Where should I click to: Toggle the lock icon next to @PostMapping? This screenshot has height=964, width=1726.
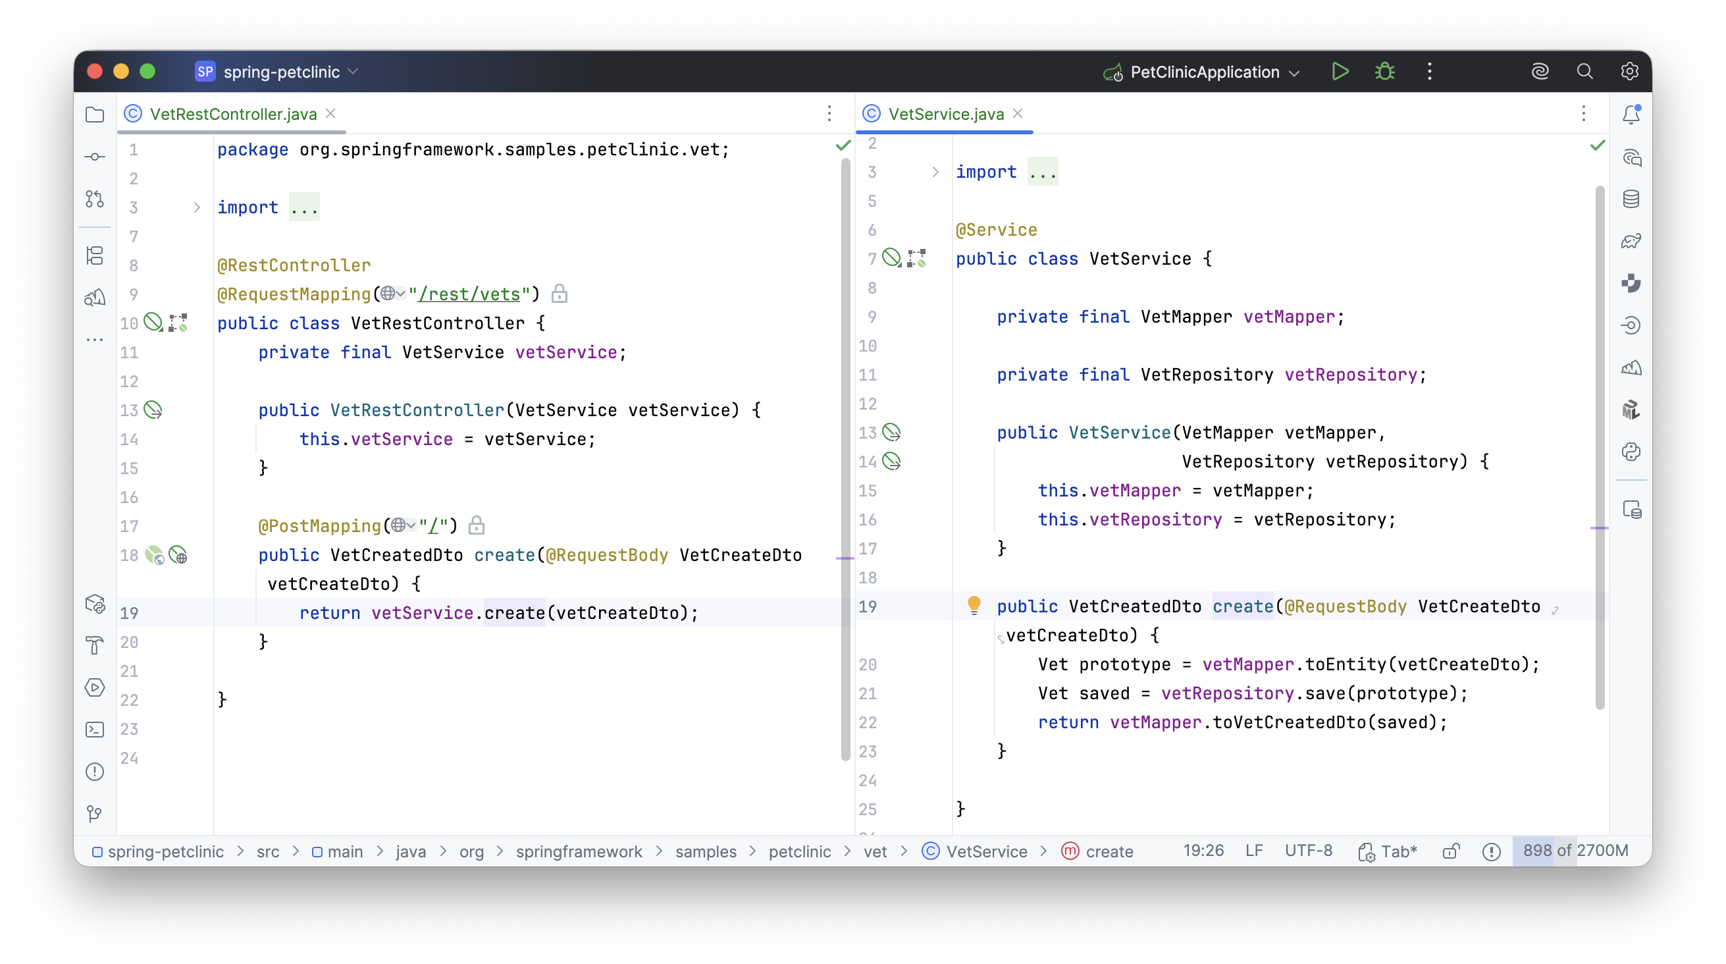coord(477,525)
